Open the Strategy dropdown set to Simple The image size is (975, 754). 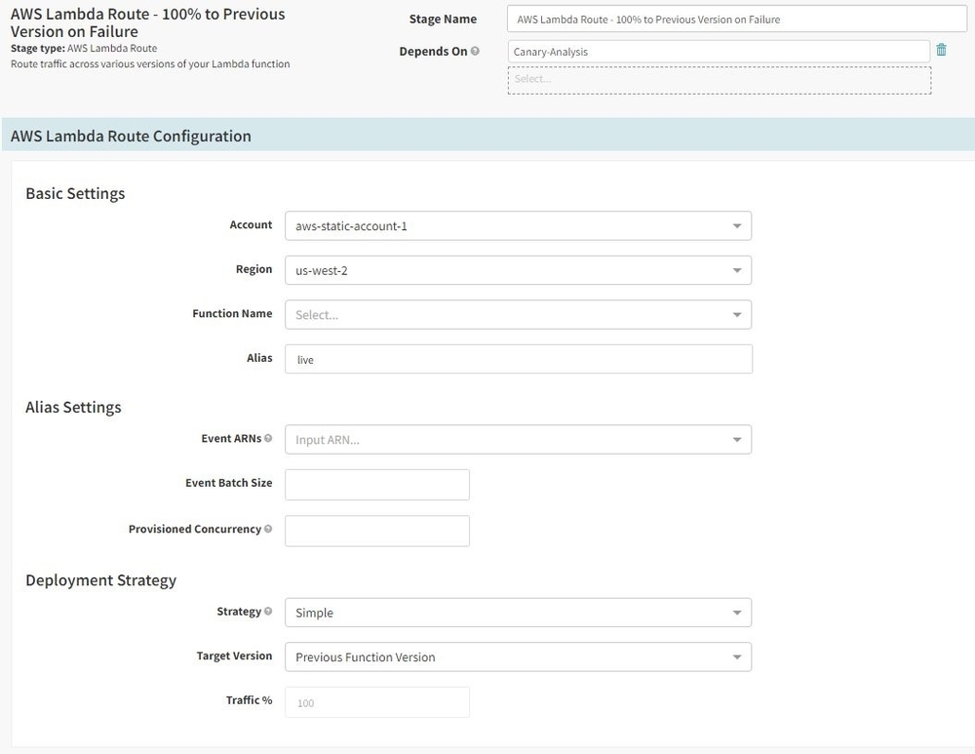click(x=518, y=613)
